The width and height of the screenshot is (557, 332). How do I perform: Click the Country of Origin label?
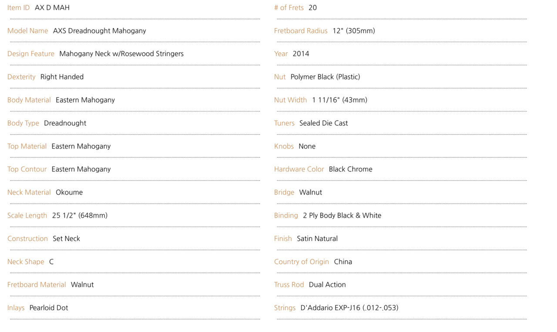302,262
